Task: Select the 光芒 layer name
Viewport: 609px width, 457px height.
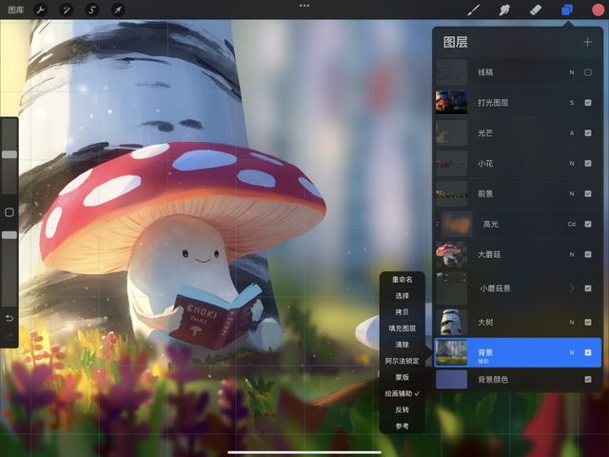Action: [485, 133]
